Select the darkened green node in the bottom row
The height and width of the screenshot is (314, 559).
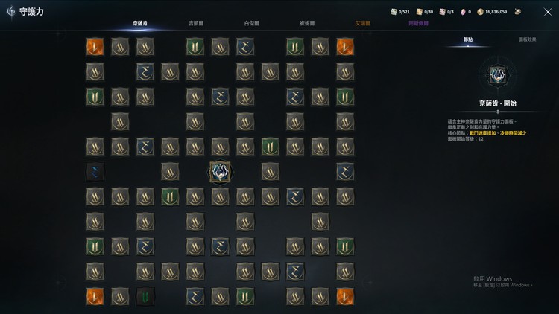[x=145, y=297]
